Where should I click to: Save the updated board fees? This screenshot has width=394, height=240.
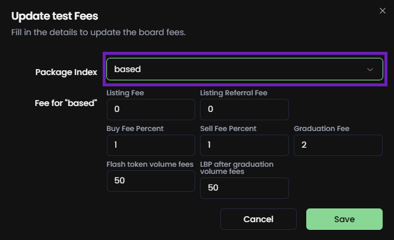pyautogui.click(x=344, y=219)
